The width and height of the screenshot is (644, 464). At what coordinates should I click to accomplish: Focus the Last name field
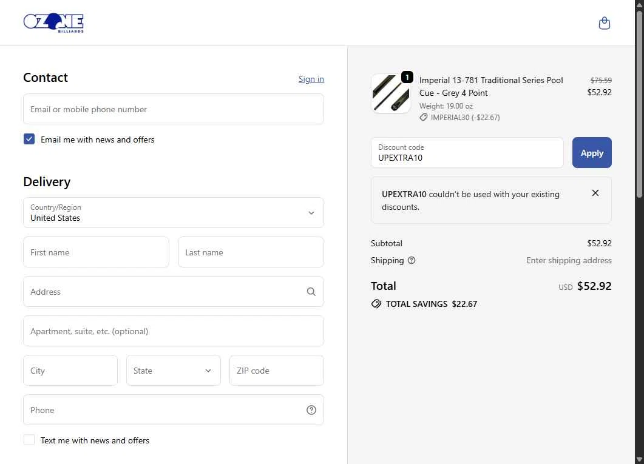click(x=251, y=252)
